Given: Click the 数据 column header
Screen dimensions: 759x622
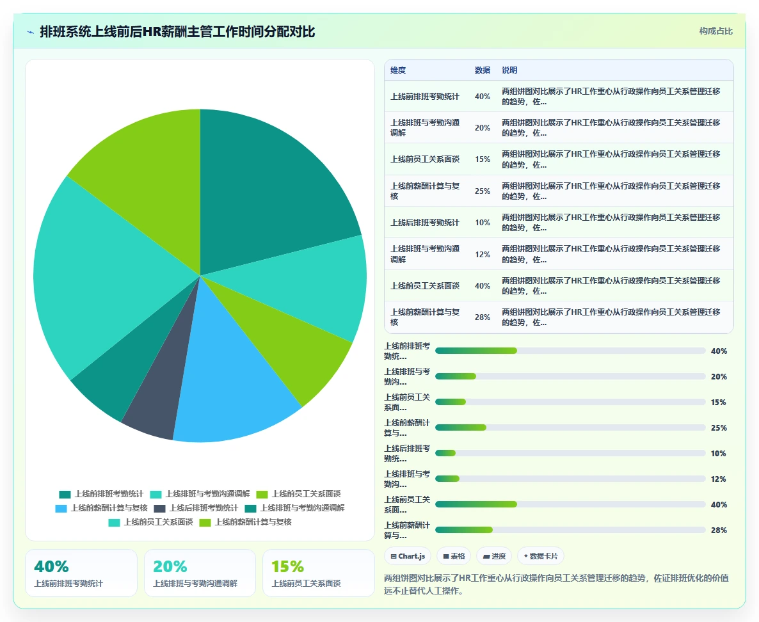Looking at the screenshot, I should pyautogui.click(x=482, y=70).
